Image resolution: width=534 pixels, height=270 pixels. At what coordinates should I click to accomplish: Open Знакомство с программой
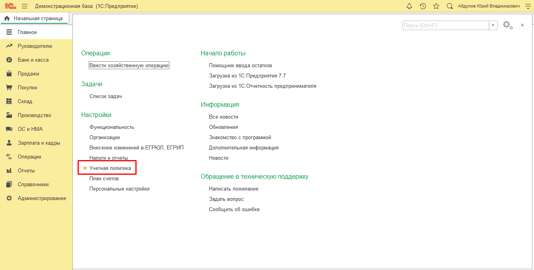pos(240,137)
